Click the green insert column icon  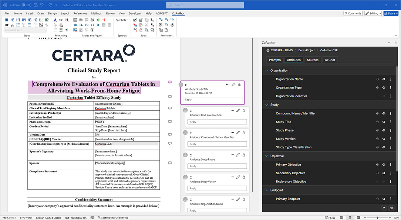point(98,20)
